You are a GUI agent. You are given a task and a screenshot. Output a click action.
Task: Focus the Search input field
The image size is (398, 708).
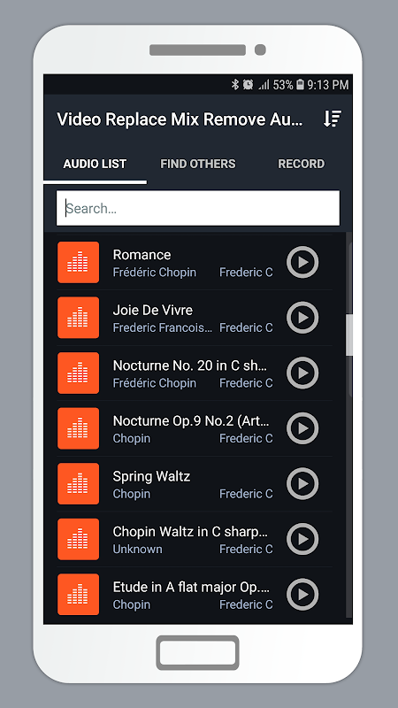(x=198, y=208)
